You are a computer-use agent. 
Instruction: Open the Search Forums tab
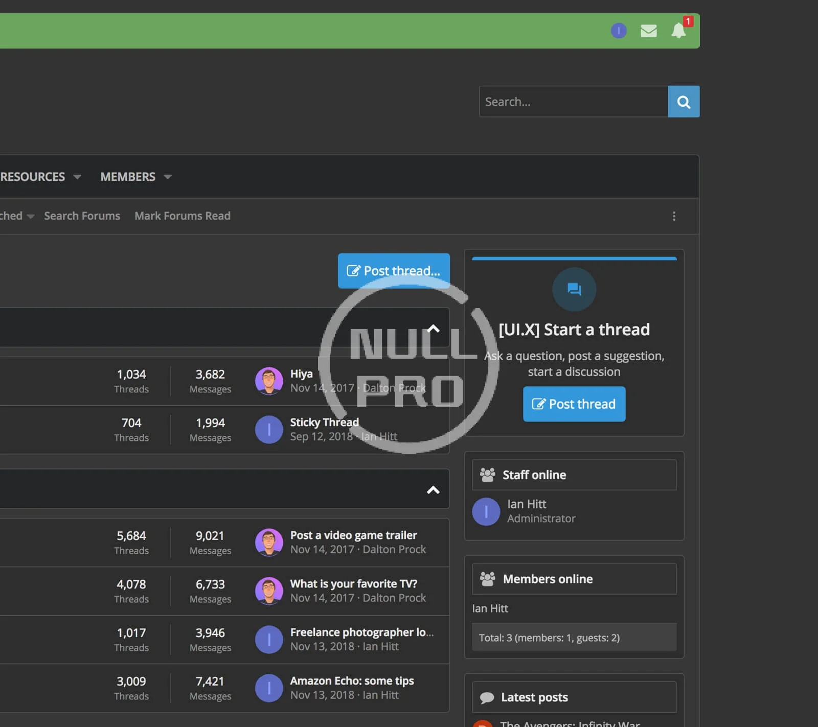[82, 216]
